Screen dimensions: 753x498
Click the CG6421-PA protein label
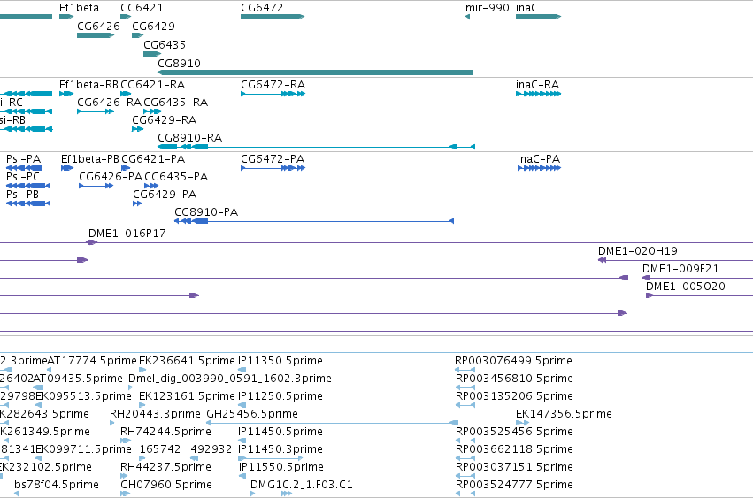point(153,159)
